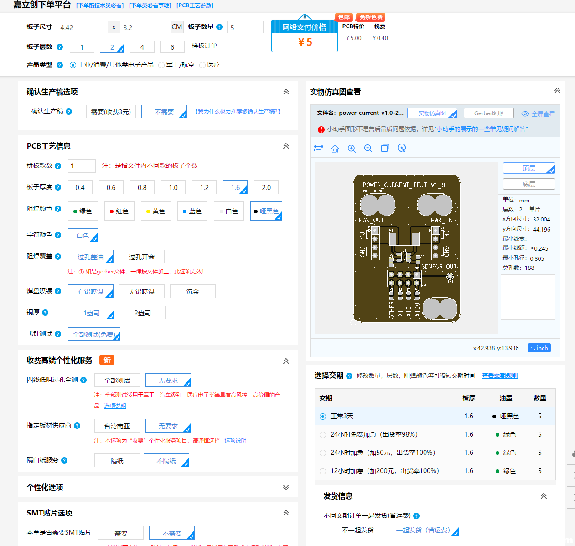
Task: Click the home icon to reset preview view
Action: click(335, 148)
